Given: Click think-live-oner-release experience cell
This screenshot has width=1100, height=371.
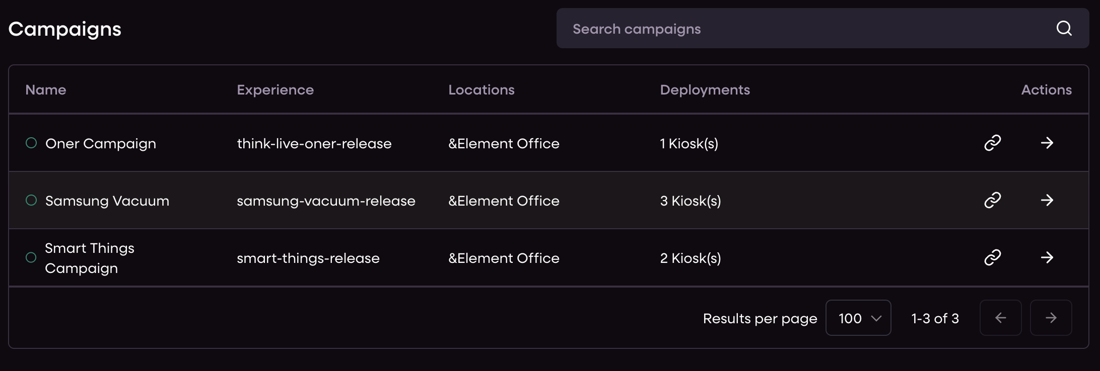Looking at the screenshot, I should coord(314,144).
